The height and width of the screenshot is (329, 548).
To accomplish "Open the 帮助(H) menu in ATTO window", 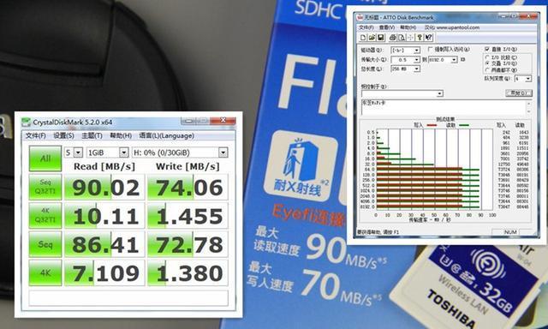I will [408, 27].
